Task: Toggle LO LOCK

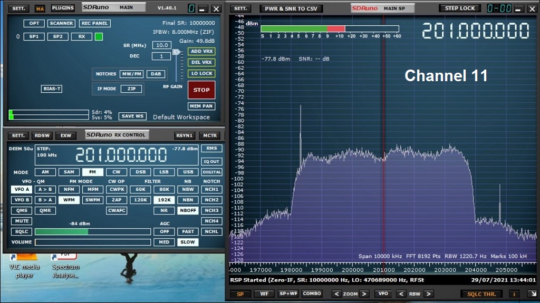Action: coord(202,73)
